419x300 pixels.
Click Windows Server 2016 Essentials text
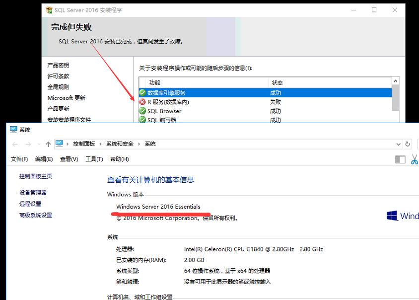pyautogui.click(x=158, y=207)
